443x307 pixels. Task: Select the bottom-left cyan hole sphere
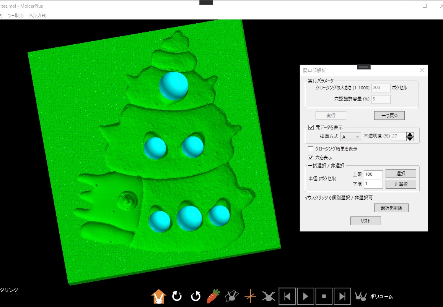pos(160,221)
